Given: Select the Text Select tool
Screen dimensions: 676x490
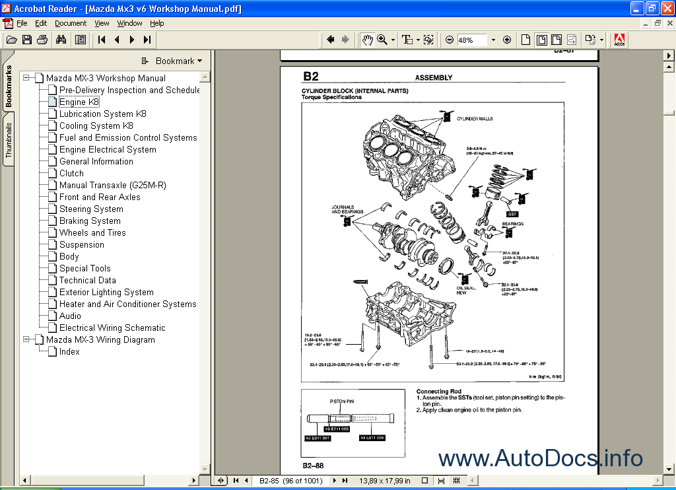Looking at the screenshot, I should (407, 40).
